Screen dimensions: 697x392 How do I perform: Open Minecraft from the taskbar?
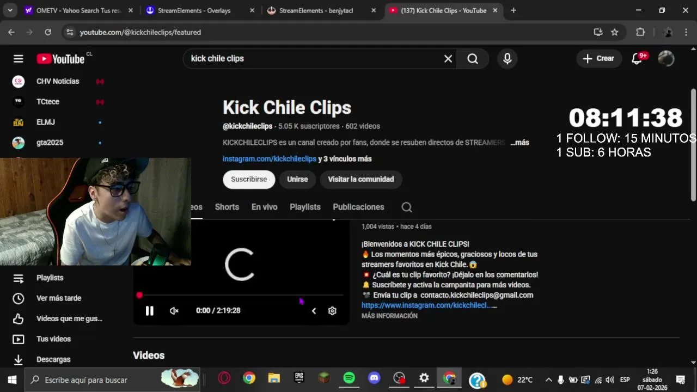324,378
